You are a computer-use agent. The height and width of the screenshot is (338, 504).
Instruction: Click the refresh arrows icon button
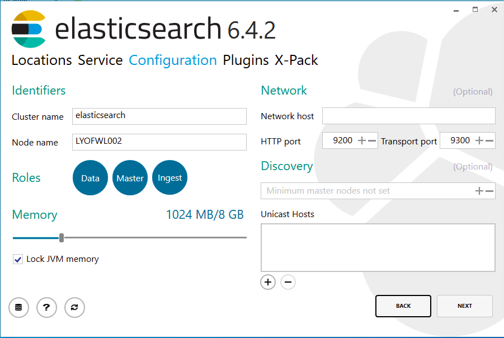click(x=74, y=307)
